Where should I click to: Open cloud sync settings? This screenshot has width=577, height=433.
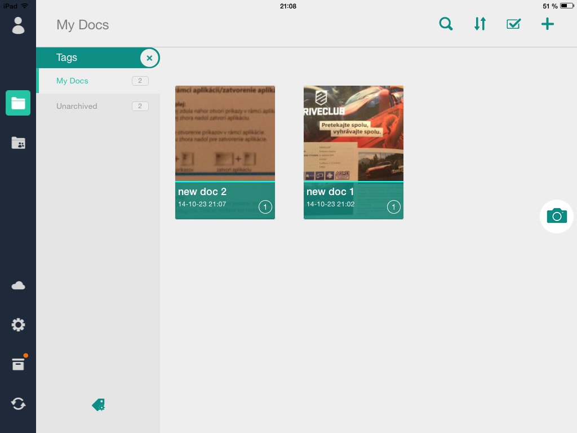[x=18, y=285]
